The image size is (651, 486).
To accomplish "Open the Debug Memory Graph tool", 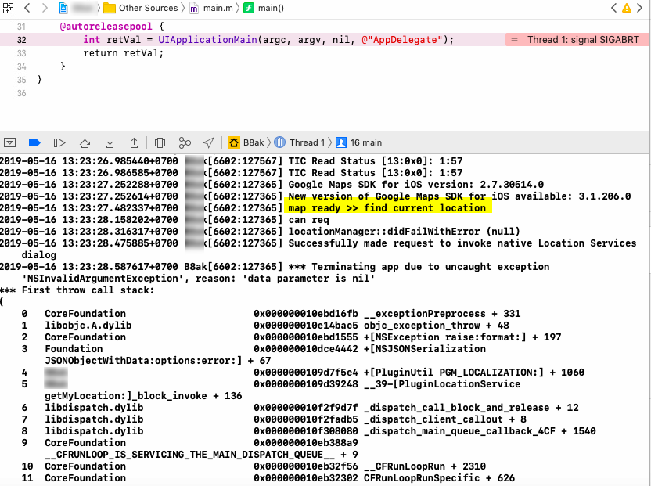I will coord(185,142).
